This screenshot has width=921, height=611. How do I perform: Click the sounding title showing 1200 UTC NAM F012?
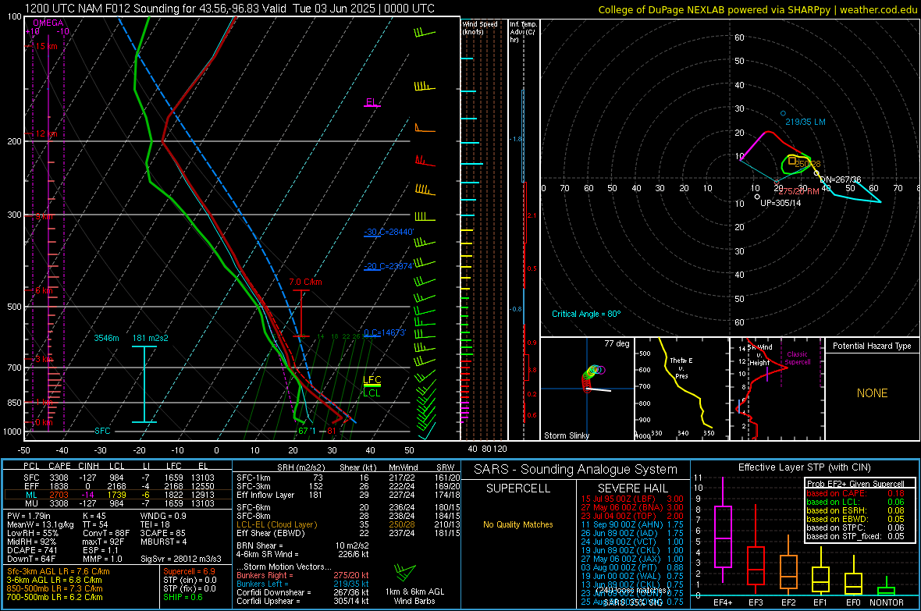pos(229,9)
